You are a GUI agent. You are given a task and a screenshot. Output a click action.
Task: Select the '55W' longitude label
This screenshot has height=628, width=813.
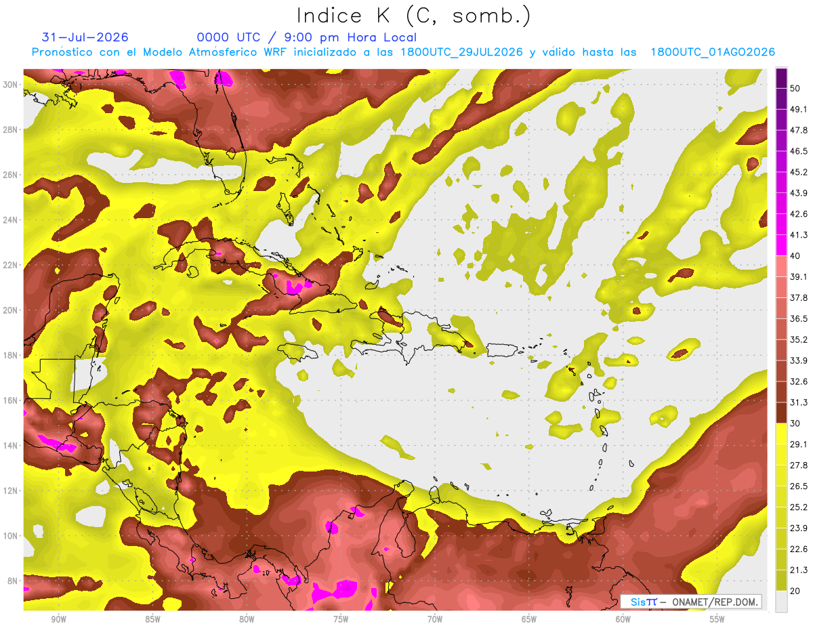point(717,620)
